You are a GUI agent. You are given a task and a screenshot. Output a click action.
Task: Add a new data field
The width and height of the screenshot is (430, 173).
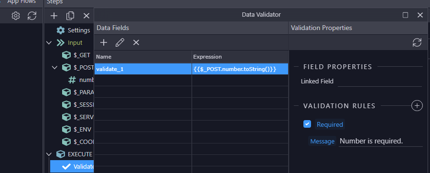[104, 42]
